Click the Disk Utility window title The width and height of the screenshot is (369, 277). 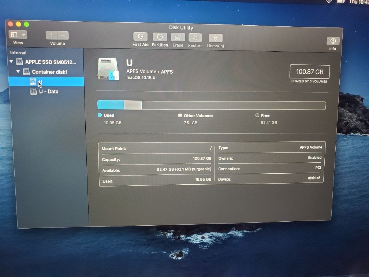click(x=181, y=27)
